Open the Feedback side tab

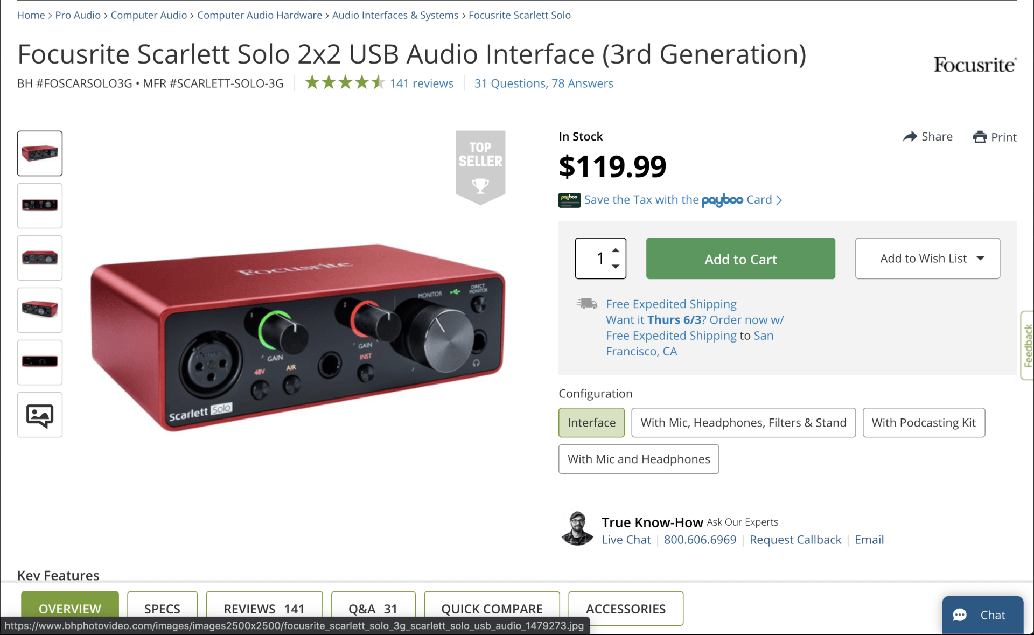click(x=1028, y=346)
